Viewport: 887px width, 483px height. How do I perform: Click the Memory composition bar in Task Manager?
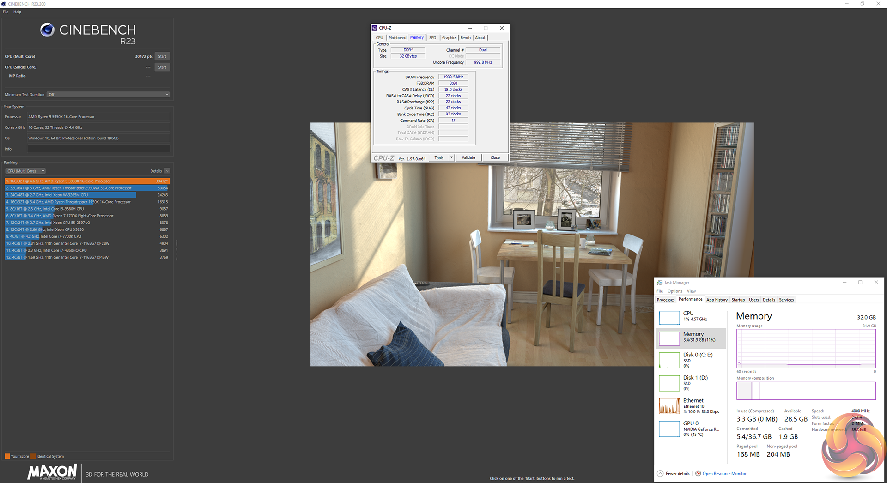click(806, 391)
